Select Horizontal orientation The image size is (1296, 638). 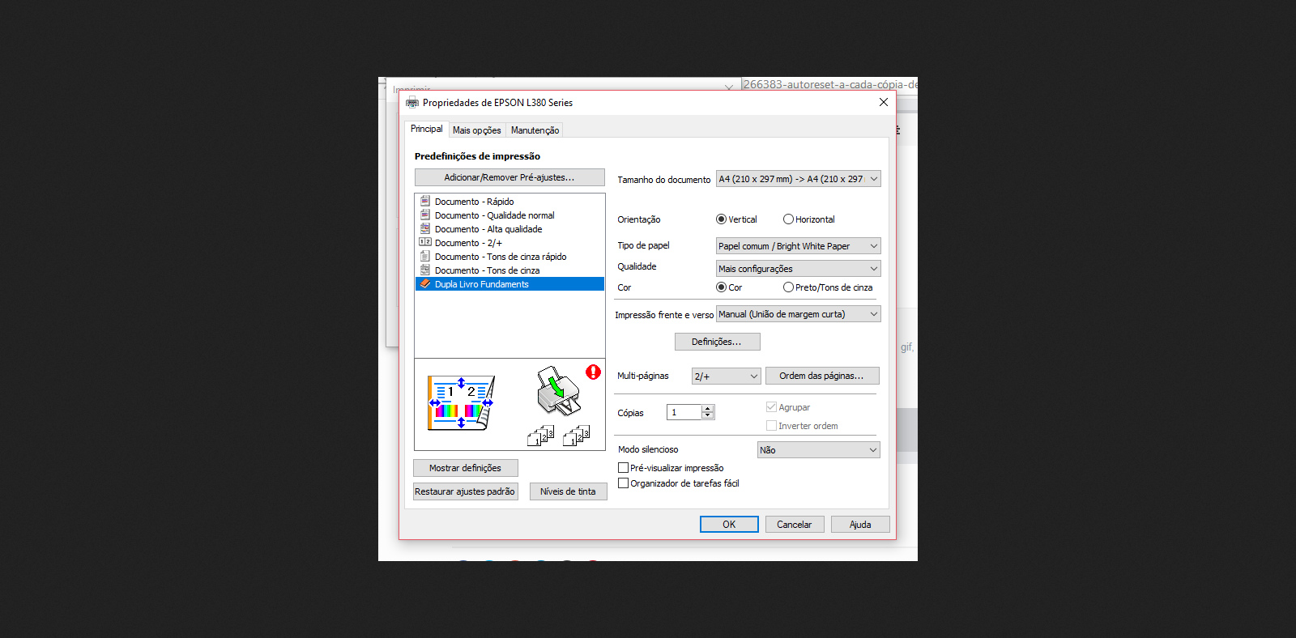tap(788, 219)
